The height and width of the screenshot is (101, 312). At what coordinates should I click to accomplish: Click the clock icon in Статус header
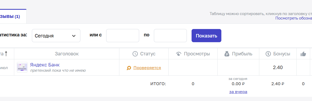tap(135, 54)
